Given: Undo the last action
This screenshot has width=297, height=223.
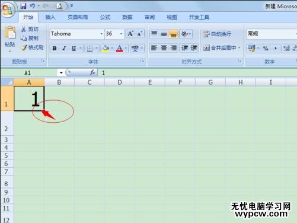Looking at the screenshot, I should pos(32,6).
